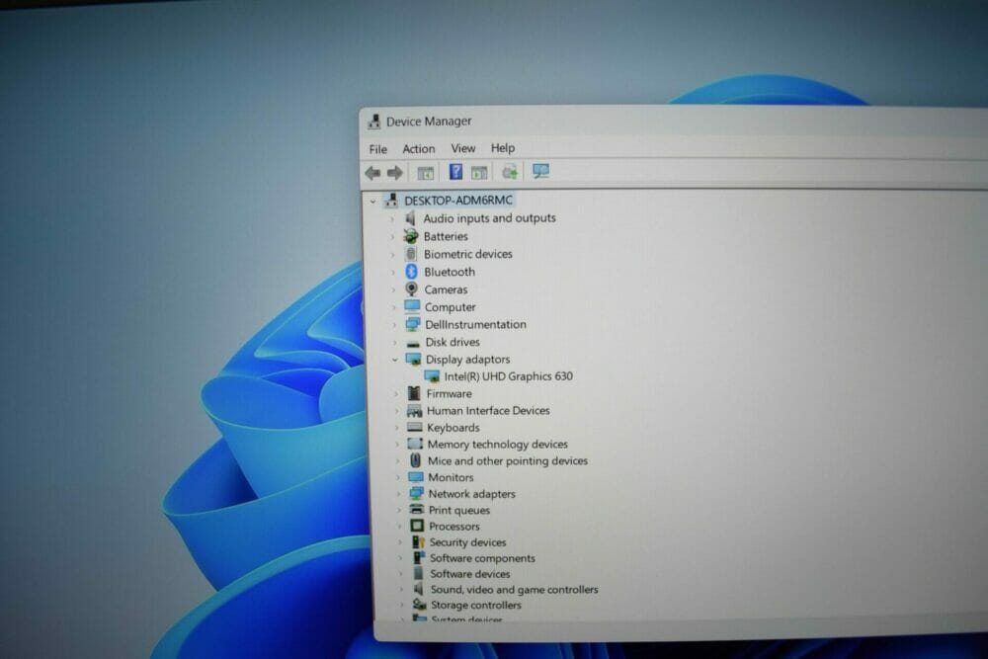Click the Monitors category icon
This screenshot has height=659, width=988.
tap(416, 477)
